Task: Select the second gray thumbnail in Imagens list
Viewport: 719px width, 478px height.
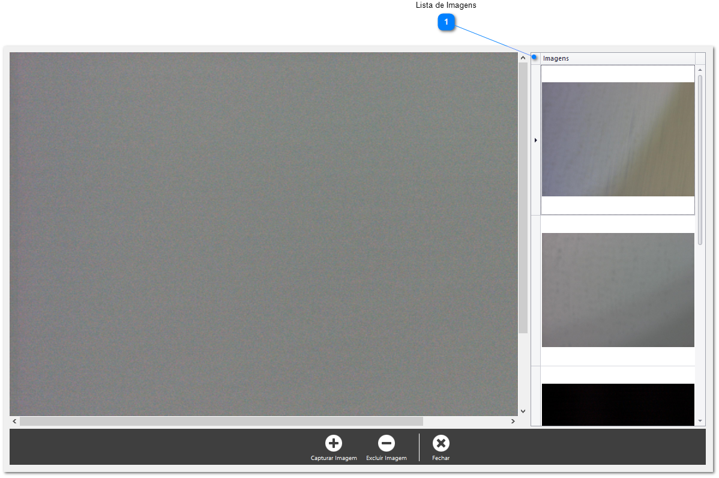Action: click(x=618, y=290)
